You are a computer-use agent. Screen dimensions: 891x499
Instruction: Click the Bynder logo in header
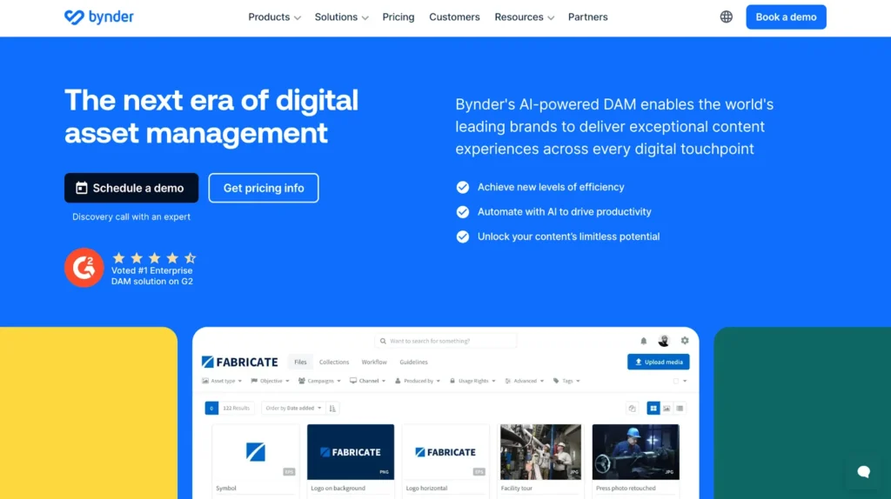pos(99,17)
